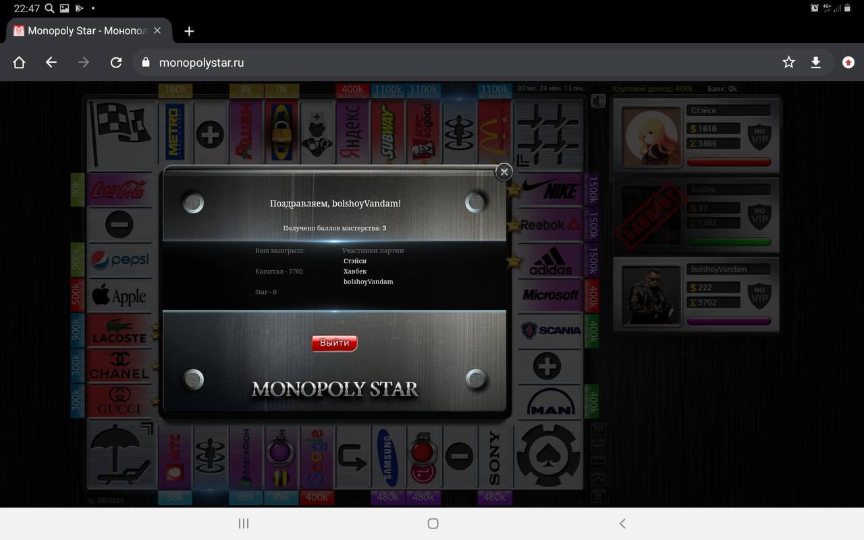Click Стэйси in the dialog participants list

pyautogui.click(x=355, y=261)
